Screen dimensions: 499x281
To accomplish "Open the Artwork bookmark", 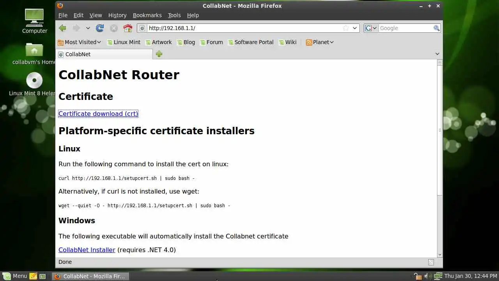I will click(159, 42).
